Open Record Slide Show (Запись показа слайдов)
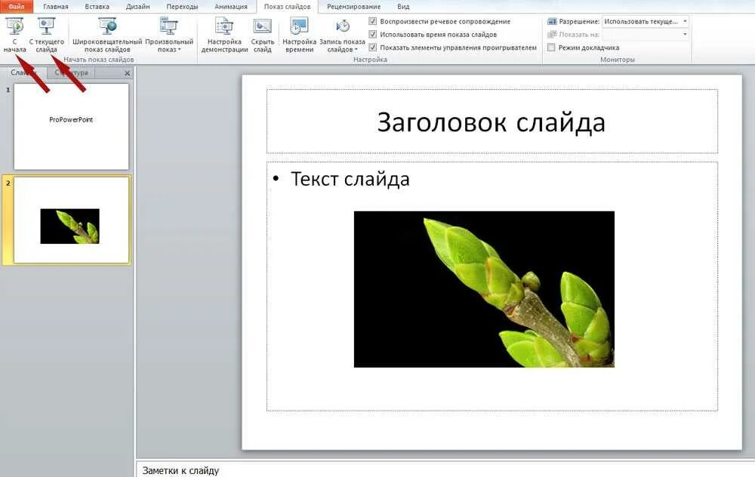 342,35
